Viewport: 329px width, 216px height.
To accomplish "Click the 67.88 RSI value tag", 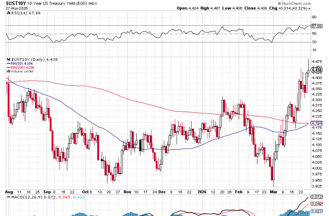I will [317, 26].
